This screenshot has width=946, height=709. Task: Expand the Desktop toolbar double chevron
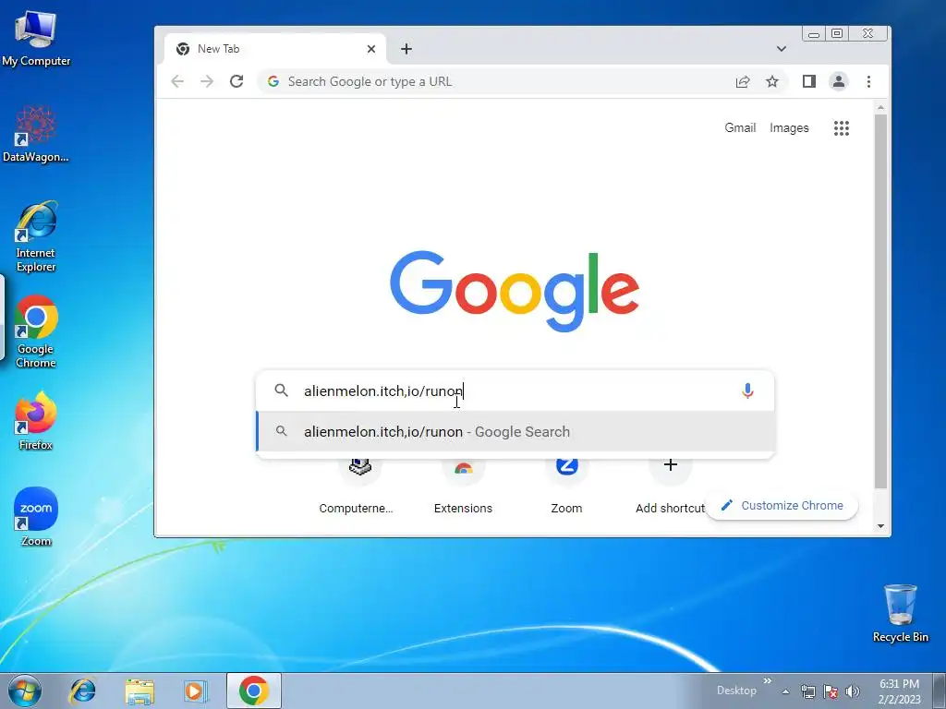click(768, 681)
